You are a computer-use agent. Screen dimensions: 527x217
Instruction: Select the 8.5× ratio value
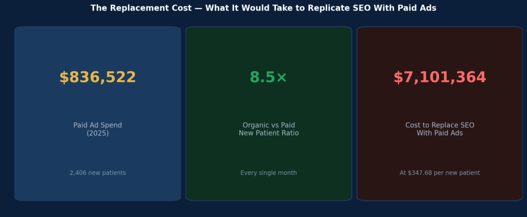(268, 77)
